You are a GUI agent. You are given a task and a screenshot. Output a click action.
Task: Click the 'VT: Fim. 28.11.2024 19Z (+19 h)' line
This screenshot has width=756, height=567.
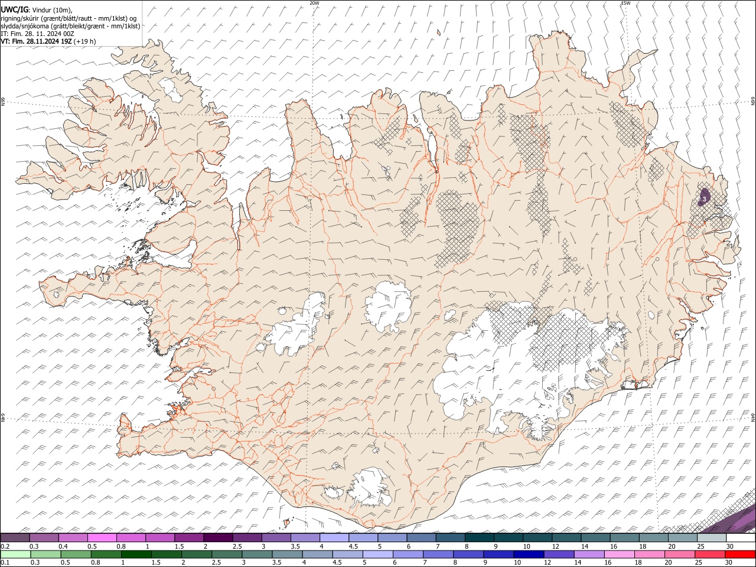point(48,41)
